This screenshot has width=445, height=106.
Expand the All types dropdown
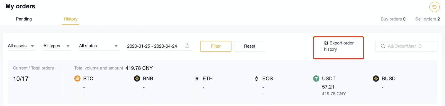coord(57,46)
